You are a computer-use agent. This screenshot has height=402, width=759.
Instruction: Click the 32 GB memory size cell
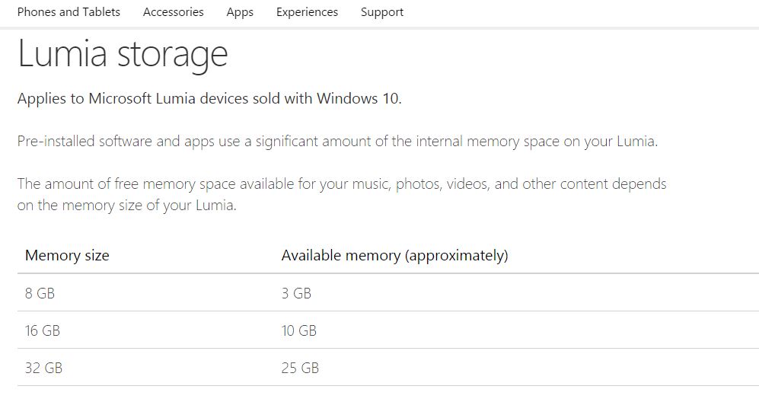tap(43, 368)
